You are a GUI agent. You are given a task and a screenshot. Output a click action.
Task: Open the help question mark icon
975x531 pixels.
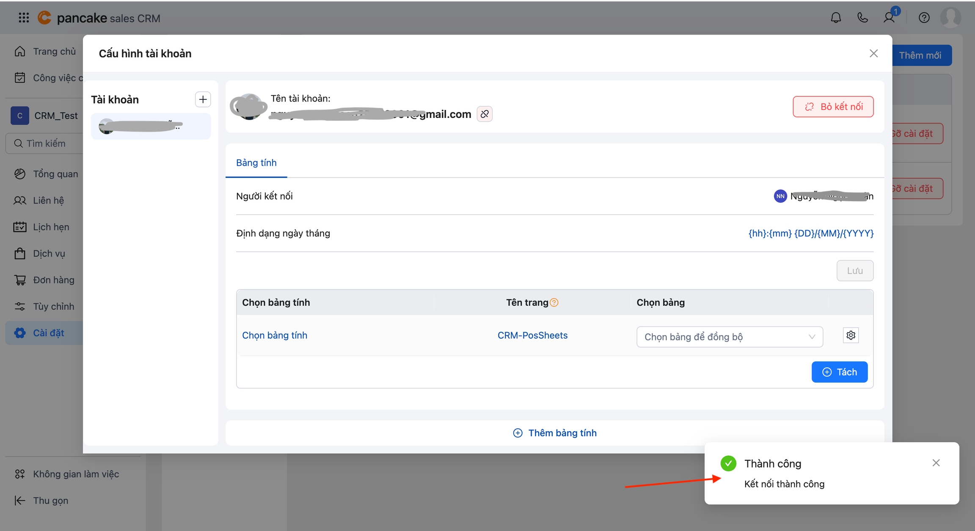(924, 18)
